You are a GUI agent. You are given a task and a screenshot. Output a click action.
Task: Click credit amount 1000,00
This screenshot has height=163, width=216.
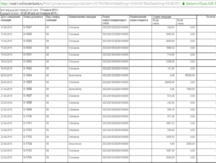[x=191, y=89]
